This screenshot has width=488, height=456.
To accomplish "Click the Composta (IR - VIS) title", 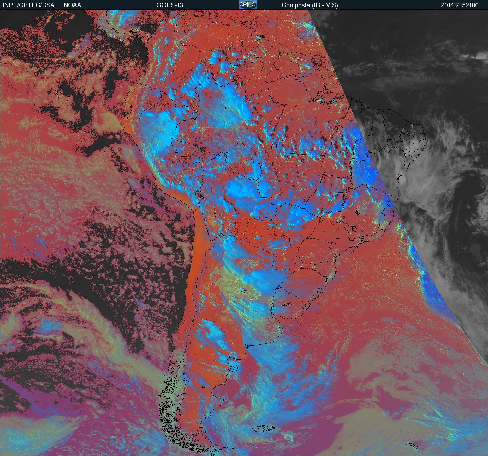I will point(310,5).
